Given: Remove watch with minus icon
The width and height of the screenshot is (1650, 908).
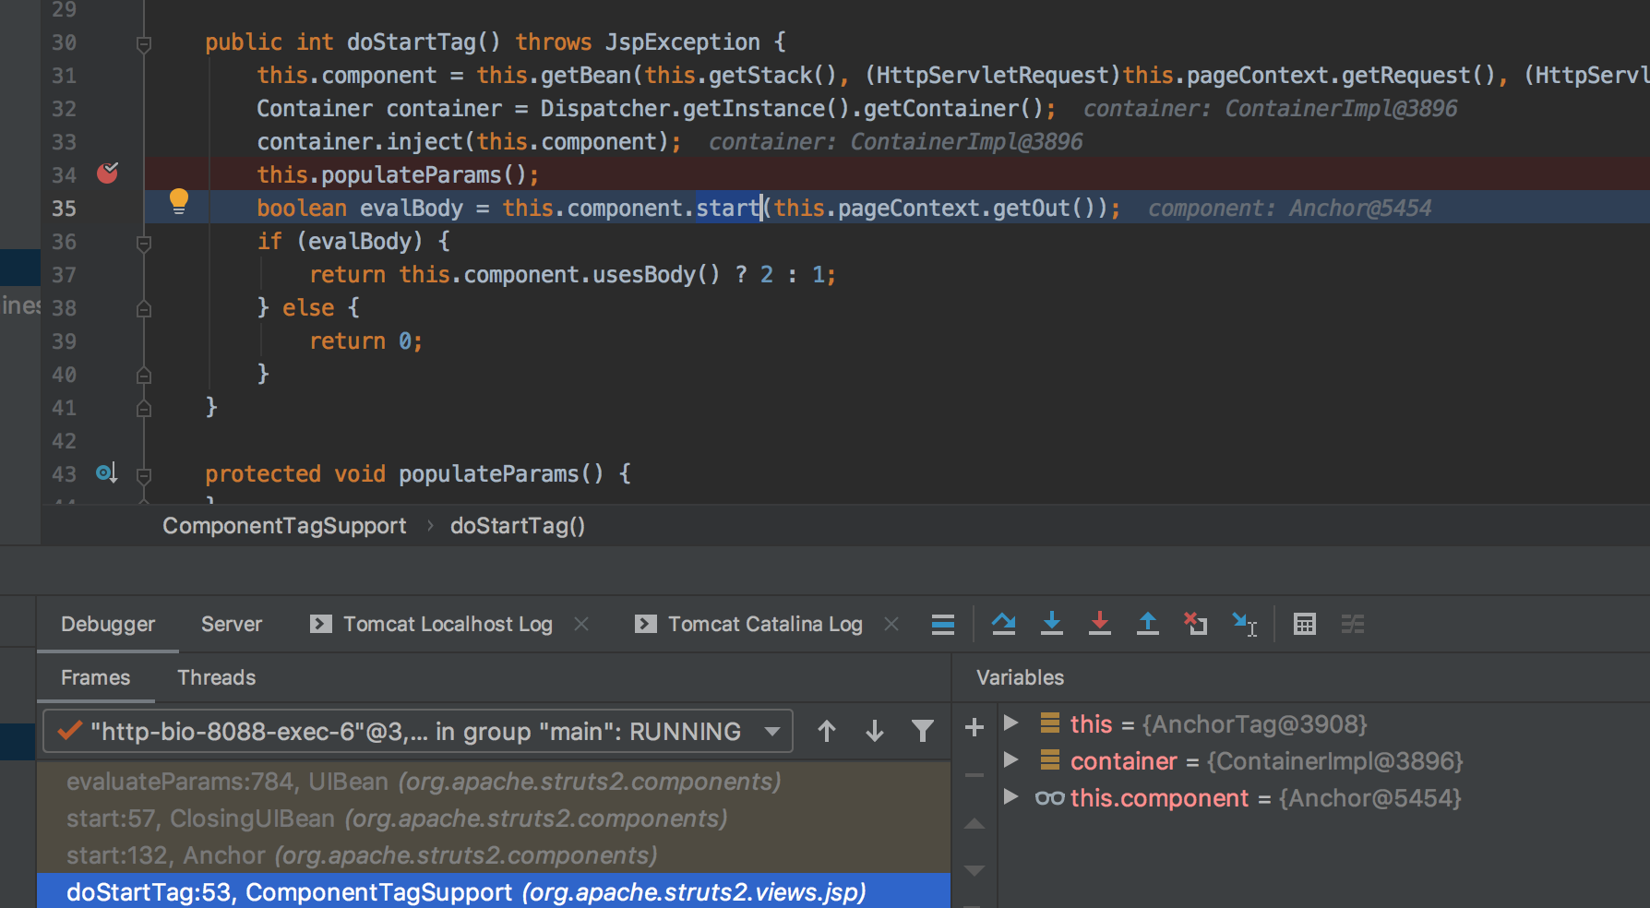Looking at the screenshot, I should [974, 775].
